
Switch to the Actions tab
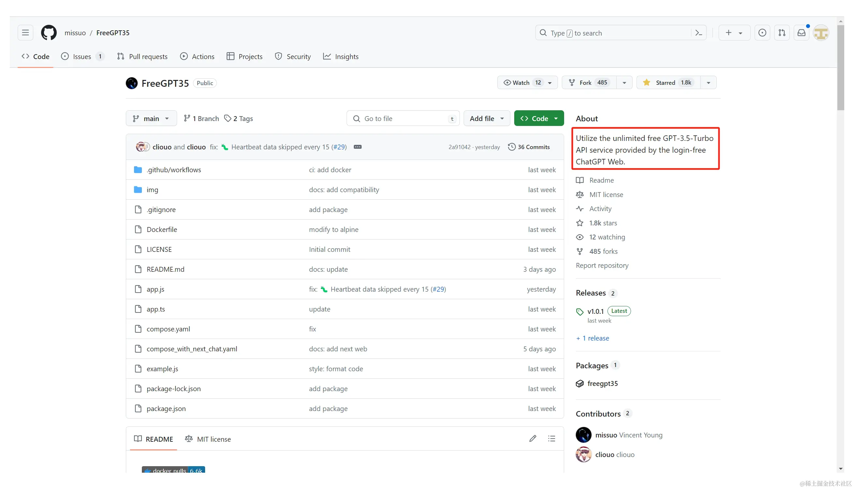pyautogui.click(x=197, y=56)
